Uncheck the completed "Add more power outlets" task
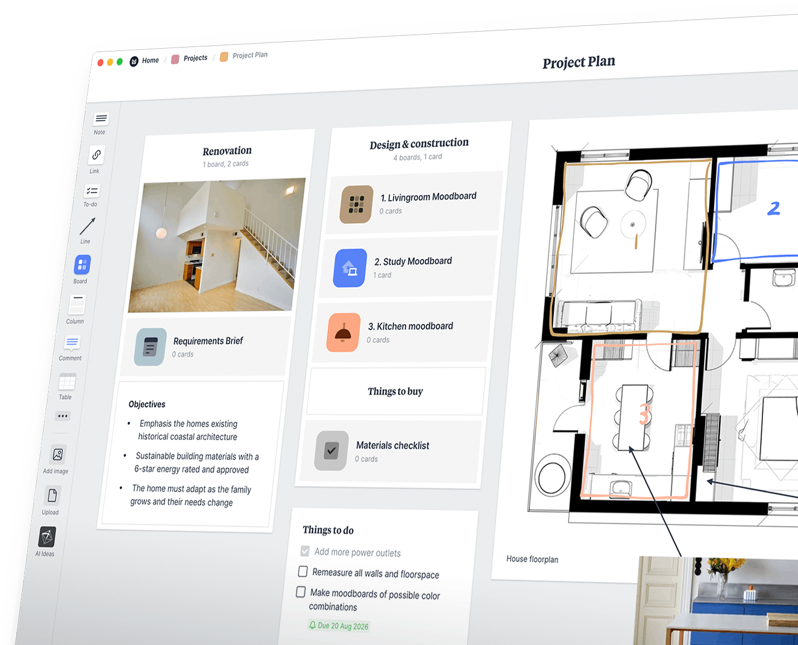798x645 pixels. pos(304,550)
